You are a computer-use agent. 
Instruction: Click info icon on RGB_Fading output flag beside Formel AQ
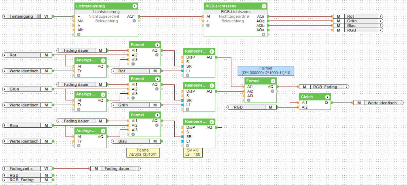tap(346, 87)
